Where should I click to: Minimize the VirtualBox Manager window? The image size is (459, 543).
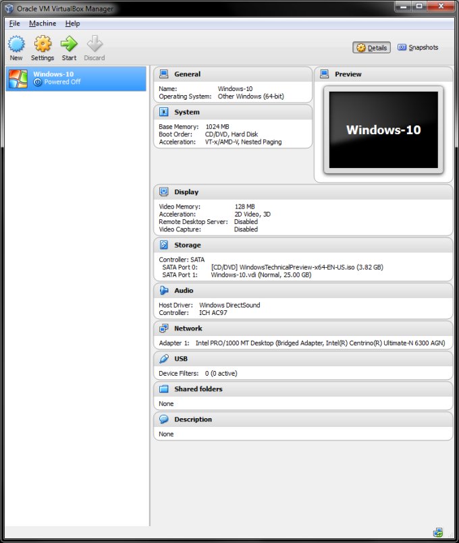click(403, 6)
